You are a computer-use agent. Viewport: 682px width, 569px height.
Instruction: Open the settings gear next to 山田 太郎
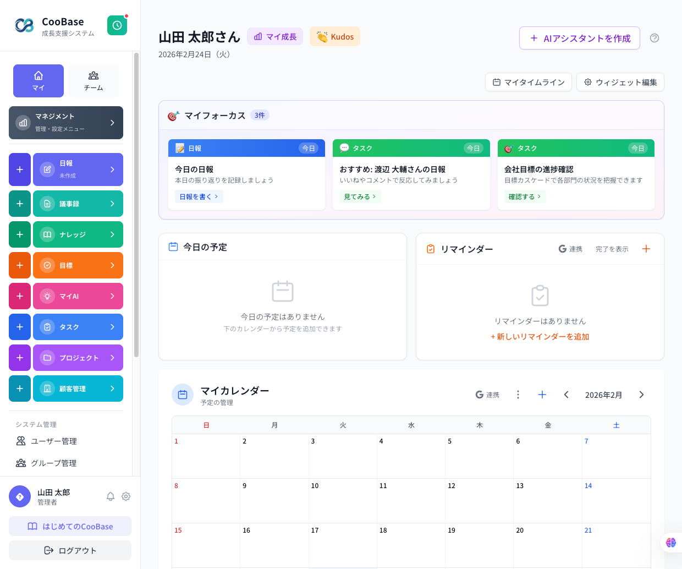pyautogui.click(x=126, y=496)
